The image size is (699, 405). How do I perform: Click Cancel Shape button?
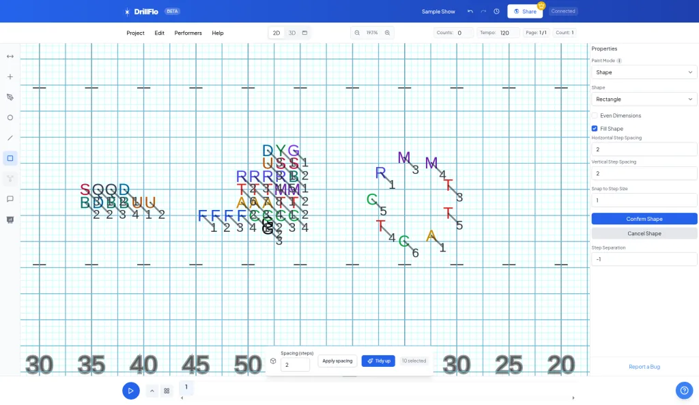644,234
